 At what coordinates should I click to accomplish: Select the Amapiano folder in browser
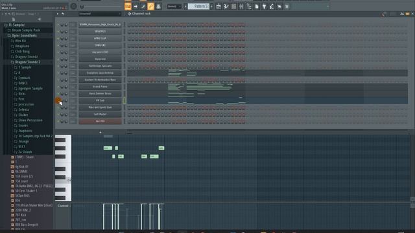[x=22, y=46]
